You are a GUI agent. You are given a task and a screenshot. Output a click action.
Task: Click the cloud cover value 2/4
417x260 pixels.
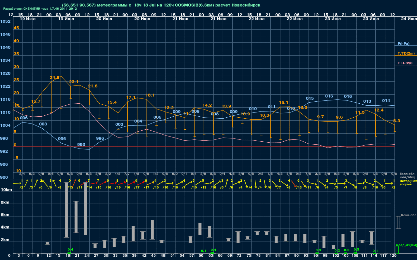(x=22, y=174)
